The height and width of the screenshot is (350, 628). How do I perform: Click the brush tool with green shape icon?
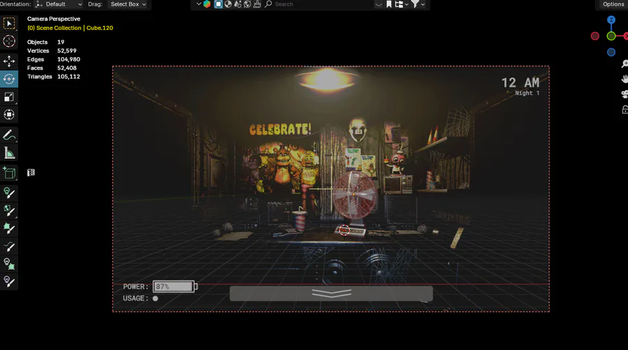point(9,229)
